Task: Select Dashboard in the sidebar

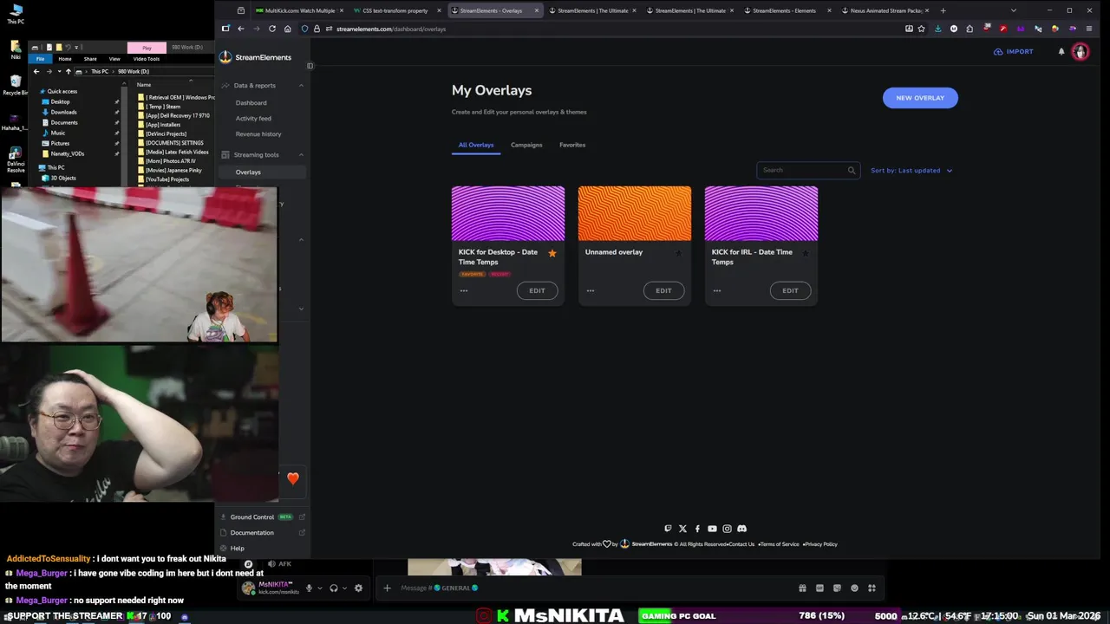Action: pos(251,102)
